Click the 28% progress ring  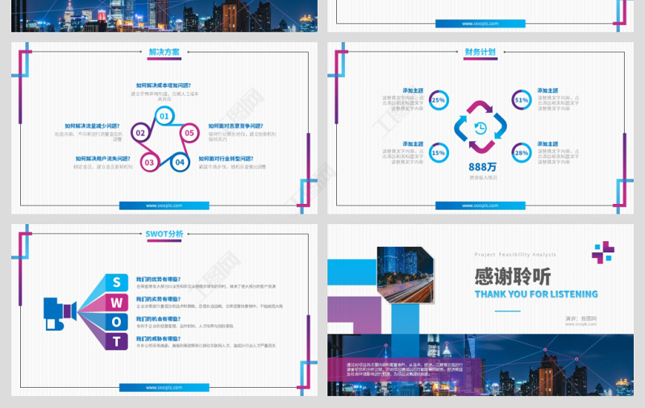[521, 152]
